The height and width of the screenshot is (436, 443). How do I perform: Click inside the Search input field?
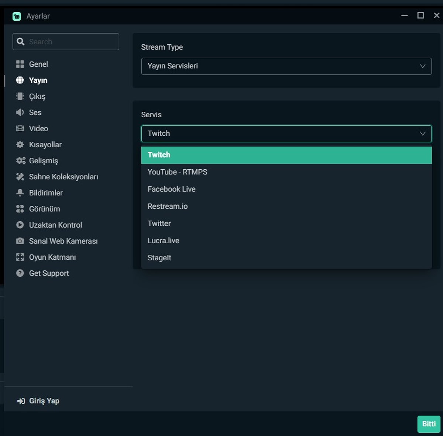[x=66, y=41]
